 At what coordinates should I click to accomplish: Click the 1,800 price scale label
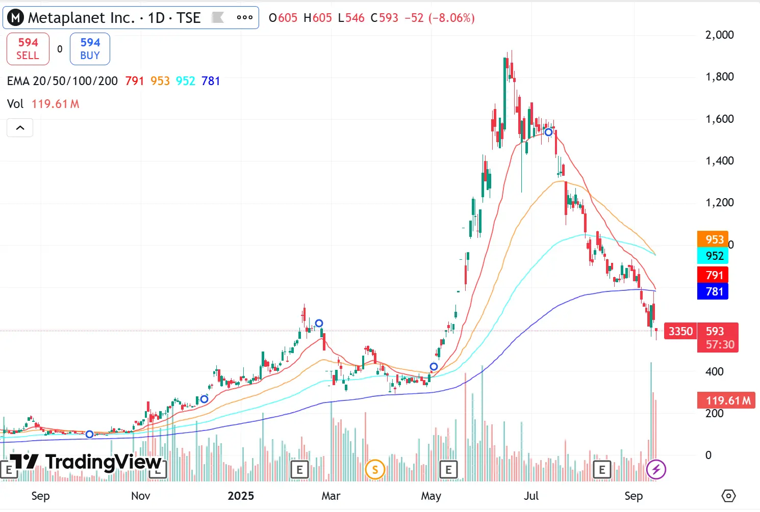(719, 77)
